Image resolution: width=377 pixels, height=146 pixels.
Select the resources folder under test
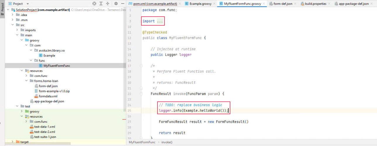click(36, 117)
